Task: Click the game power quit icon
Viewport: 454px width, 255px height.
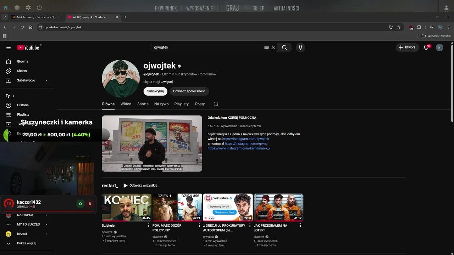Action: click(39, 7)
